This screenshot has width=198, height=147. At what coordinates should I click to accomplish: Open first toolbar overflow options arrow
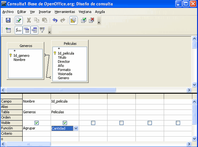pyautogui.click(x=99, y=21)
